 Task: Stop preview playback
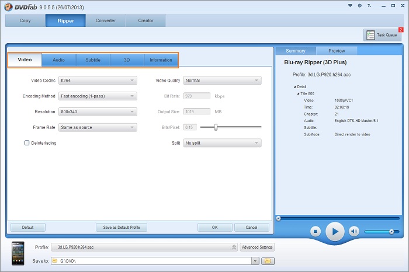(316, 231)
